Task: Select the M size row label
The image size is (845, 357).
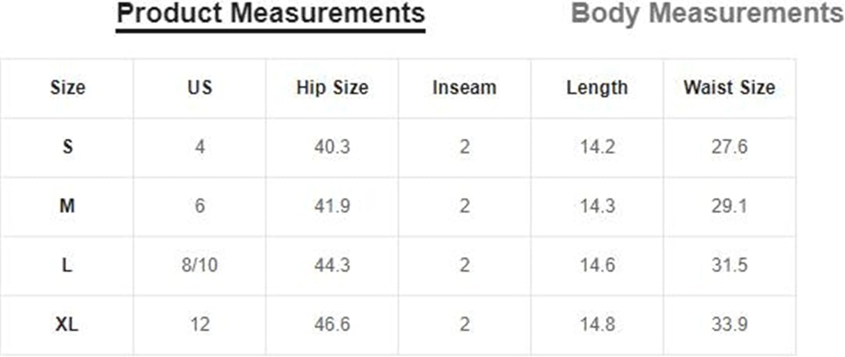Action: (68, 206)
